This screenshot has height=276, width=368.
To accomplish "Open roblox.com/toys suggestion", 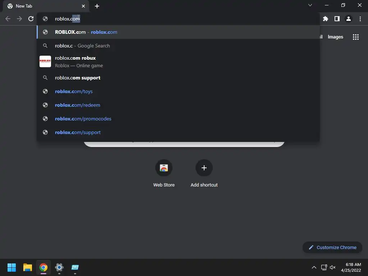I will click(178, 91).
